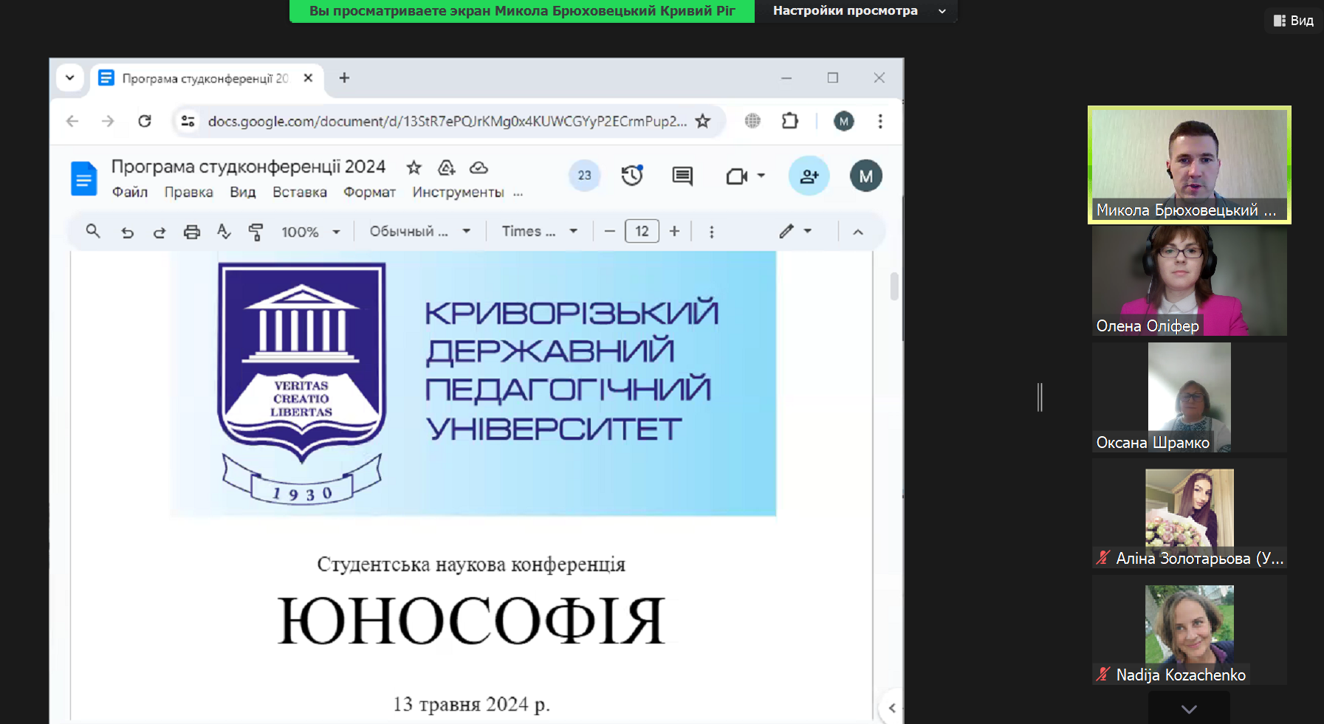Select Аліна Золотарьова video thumbnail
Image resolution: width=1324 pixels, height=724 pixels.
[1190, 514]
